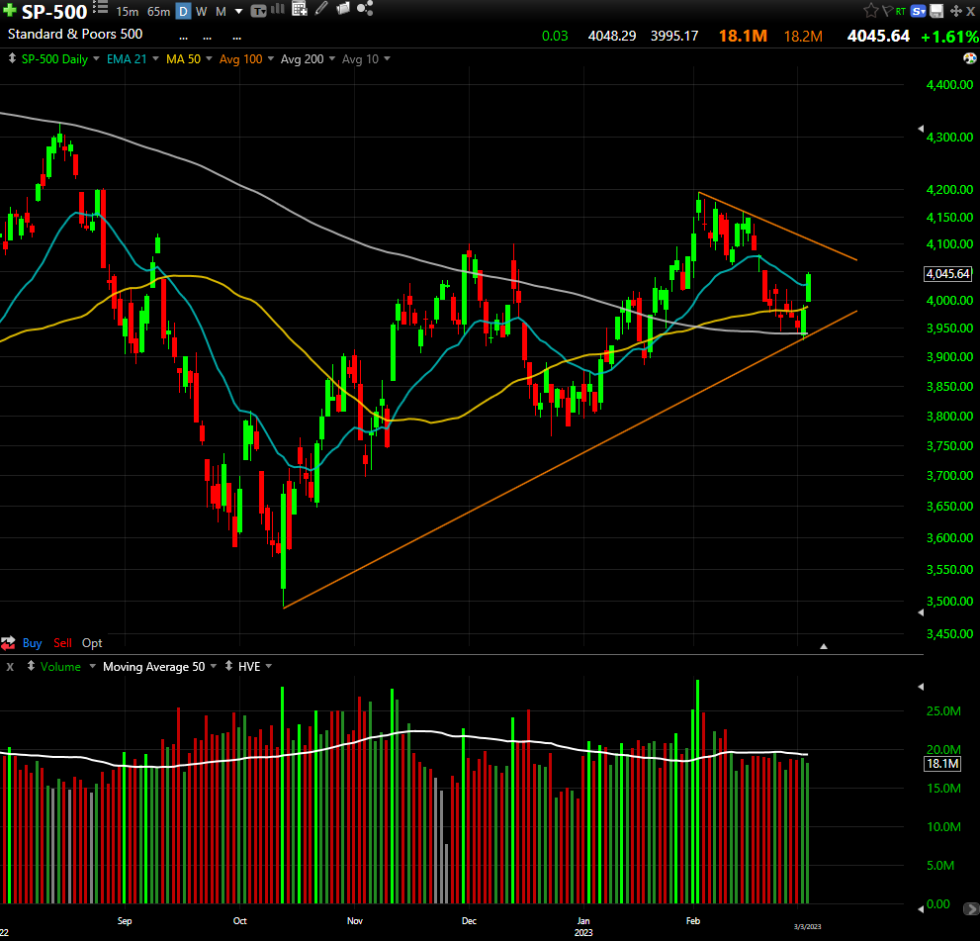Viewport: 980px width, 941px height.
Task: Click the 4048.29 high value
Action: tap(612, 36)
